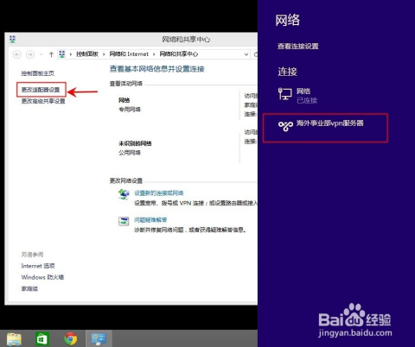Expand chevron after 网络和 Internet breadcrumb
This screenshot has height=347, width=415.
pos(154,54)
